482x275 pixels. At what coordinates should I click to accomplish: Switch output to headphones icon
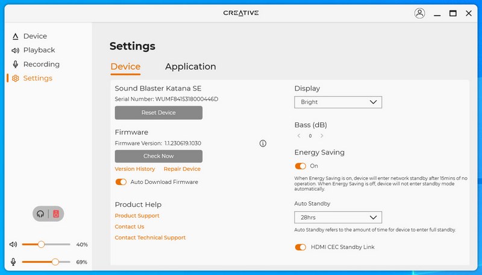tap(40, 213)
